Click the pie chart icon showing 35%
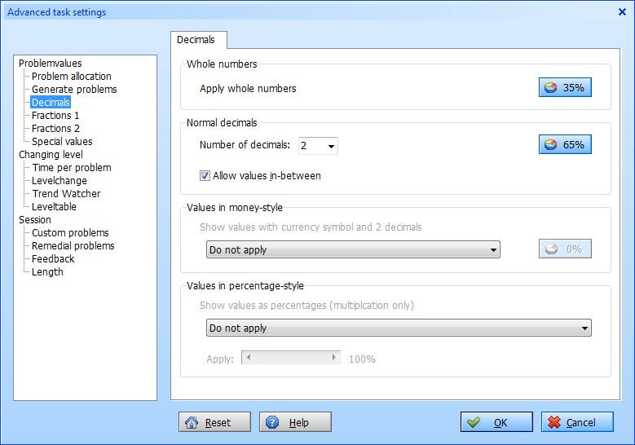Screen dimensions: 635x445 pyautogui.click(x=550, y=87)
